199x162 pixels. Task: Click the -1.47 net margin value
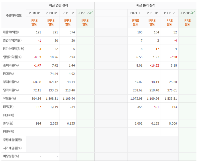coord(38,65)
